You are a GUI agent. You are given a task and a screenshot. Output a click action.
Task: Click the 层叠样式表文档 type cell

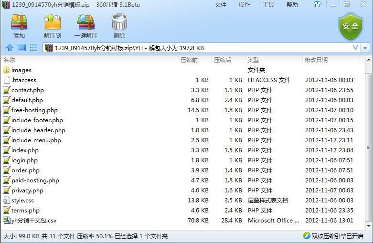coord(268,200)
